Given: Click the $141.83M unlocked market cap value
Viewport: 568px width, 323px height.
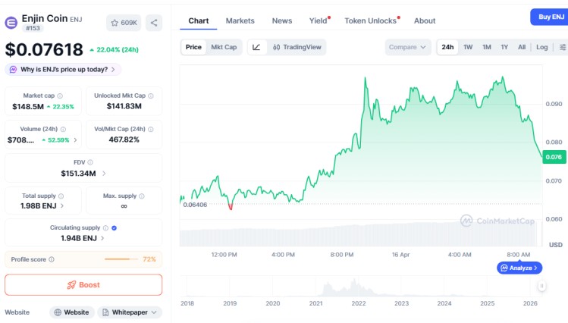Looking at the screenshot, I should pyautogui.click(x=124, y=106).
